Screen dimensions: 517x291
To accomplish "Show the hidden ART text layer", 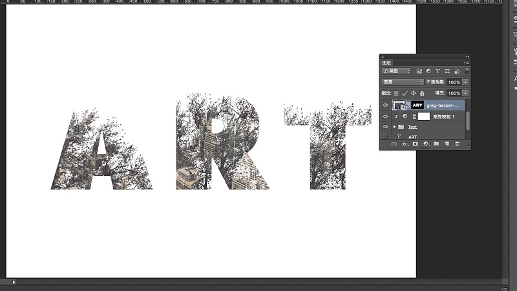I will (385, 136).
